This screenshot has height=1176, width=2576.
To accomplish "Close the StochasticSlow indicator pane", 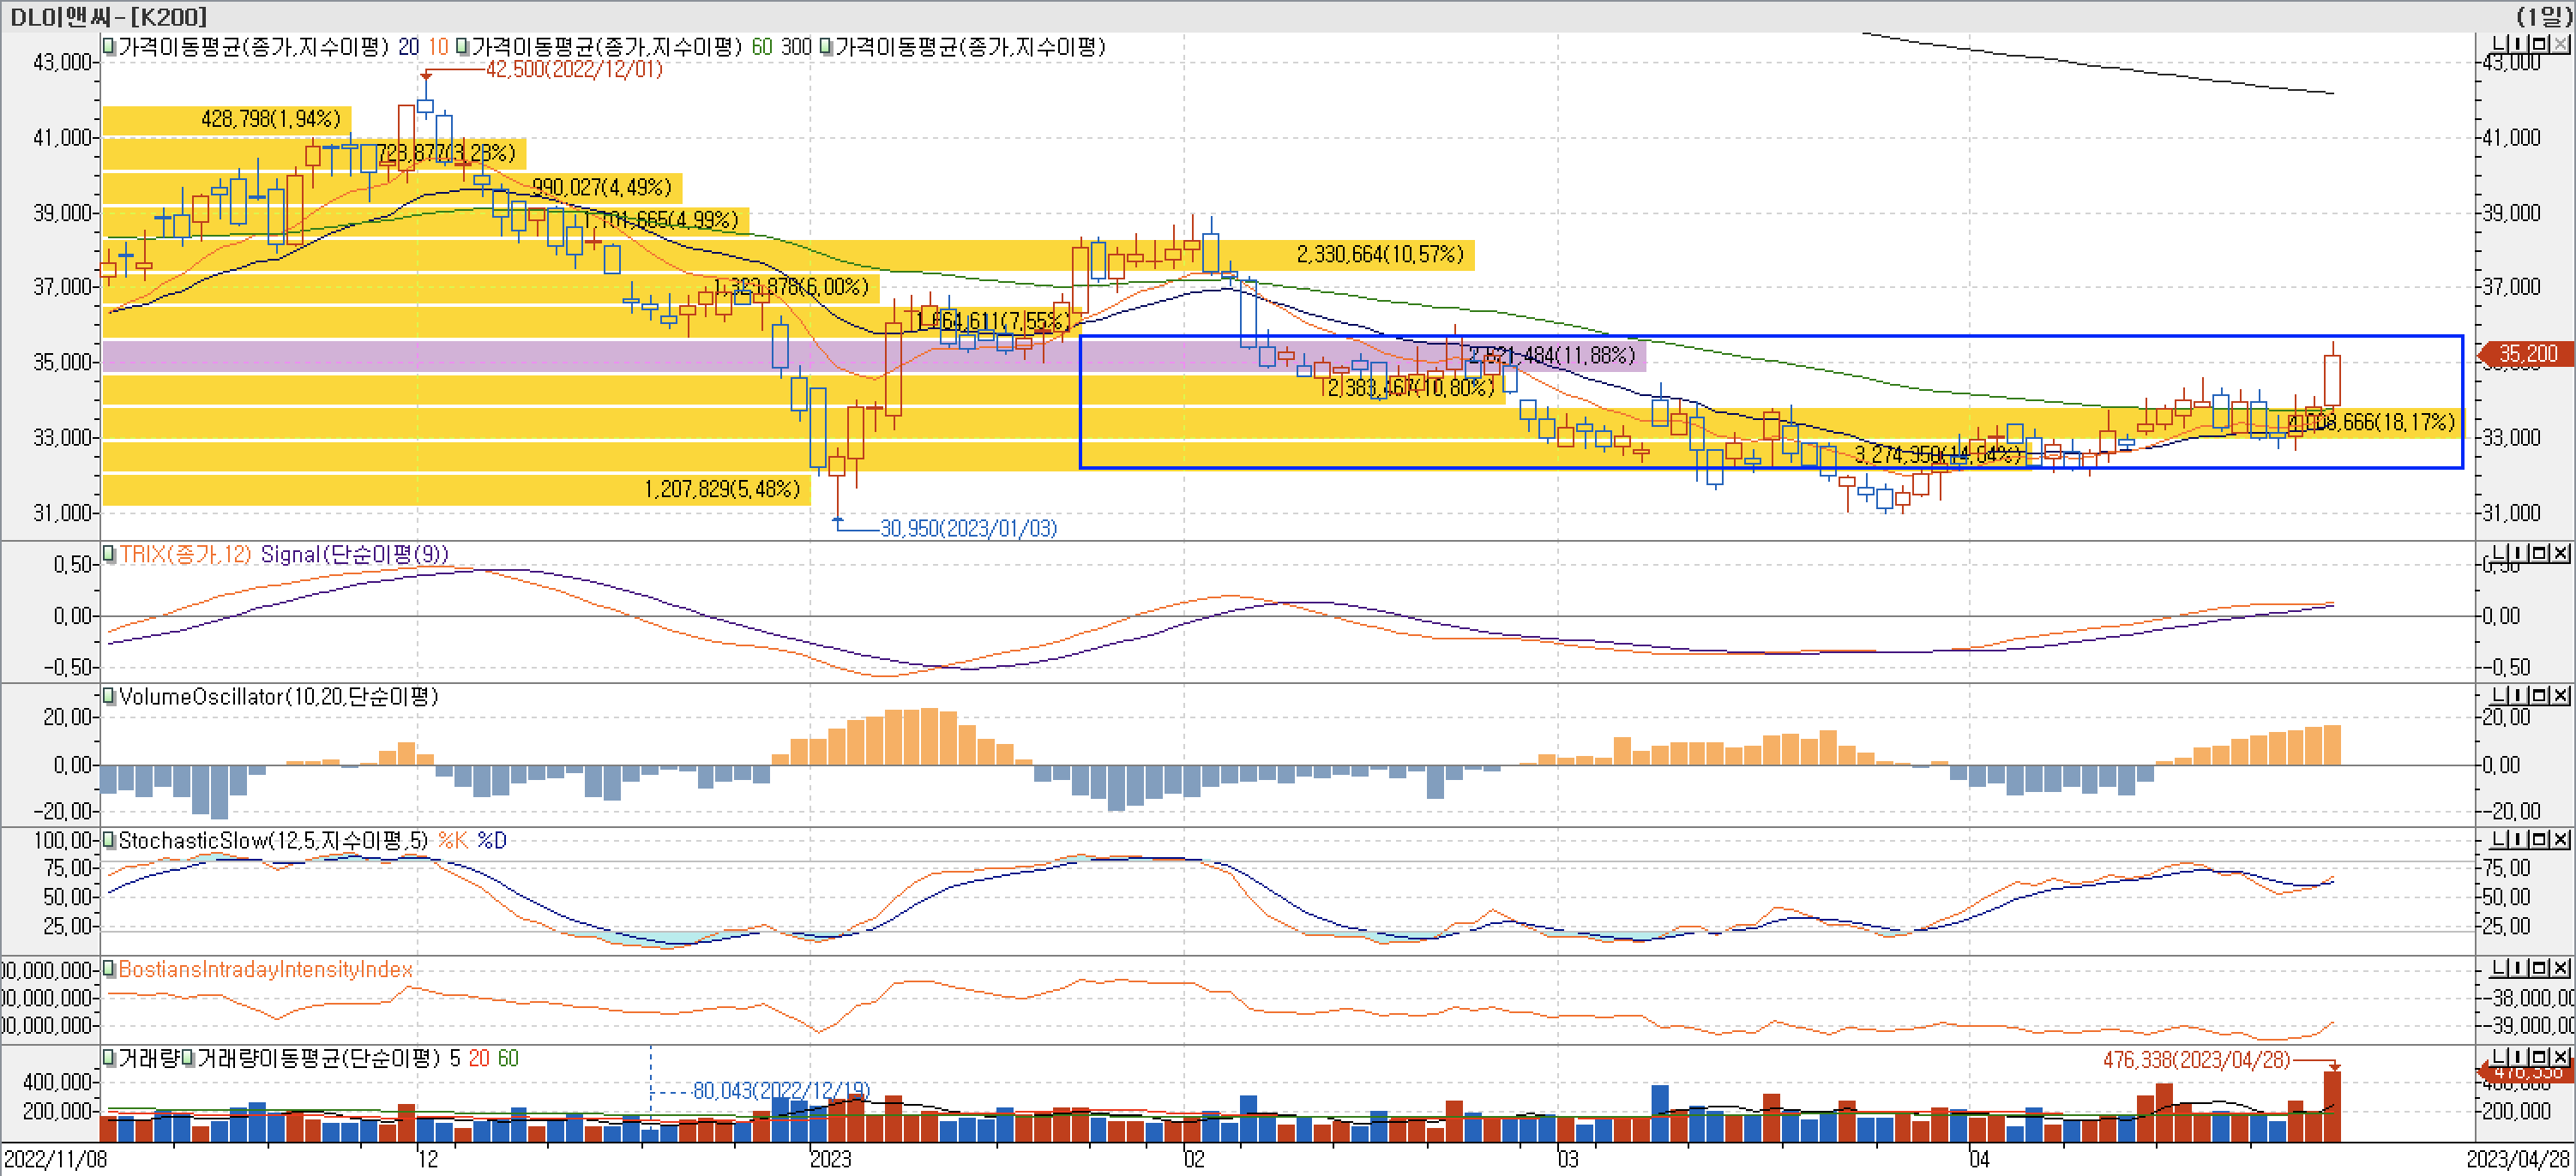I will pyautogui.click(x=2560, y=839).
